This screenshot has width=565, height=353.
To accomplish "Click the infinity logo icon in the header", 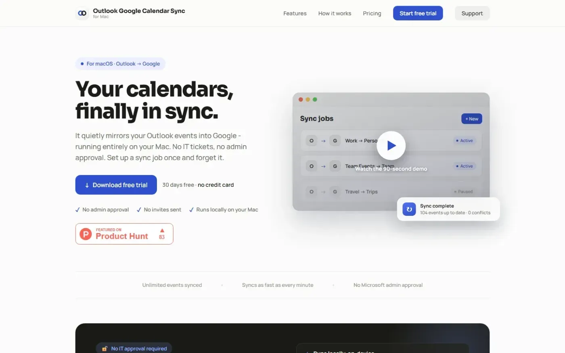I will [x=82, y=13].
